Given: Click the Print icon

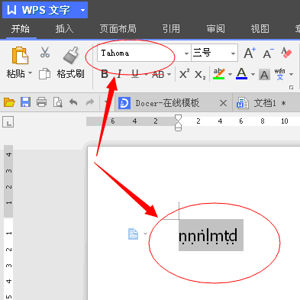Looking at the screenshot, I should 41,102.
